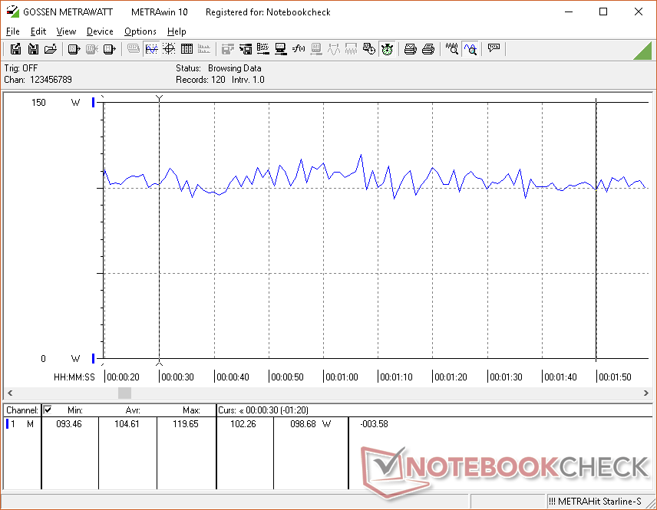Click the read device data 321 icon
This screenshot has height=510, width=657.
[x=74, y=49]
